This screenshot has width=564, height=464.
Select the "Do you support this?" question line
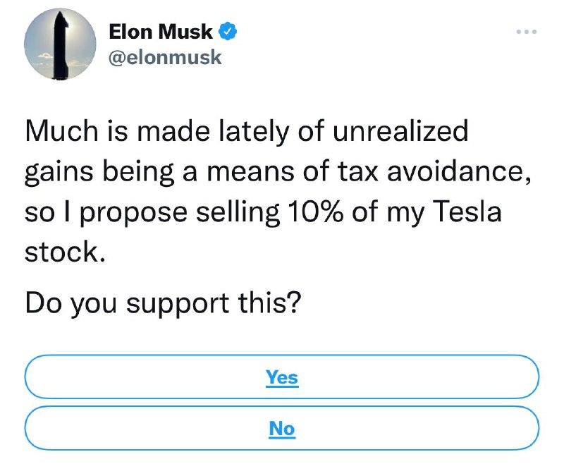pos(163,303)
